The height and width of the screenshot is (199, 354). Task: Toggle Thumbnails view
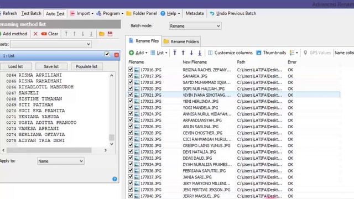point(271,53)
